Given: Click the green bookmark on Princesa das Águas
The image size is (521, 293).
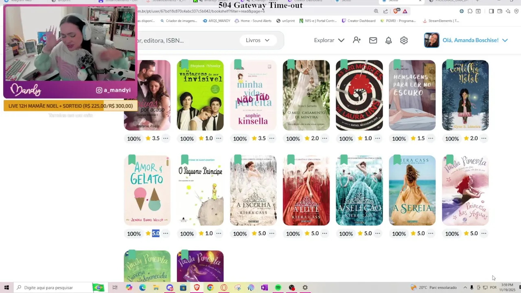Looking at the screenshot, I should click(x=450, y=160).
